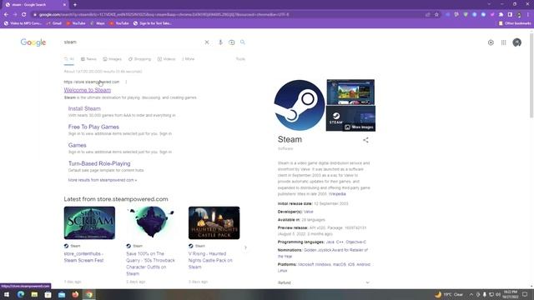Switch to the Images tab
The width and height of the screenshot is (534, 300).
click(x=113, y=59)
